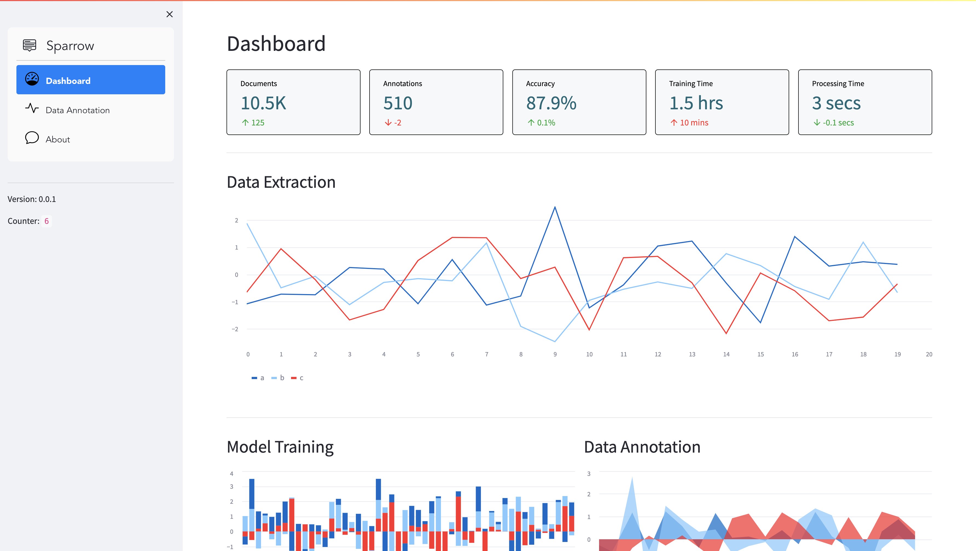Open the About menu item

click(58, 139)
